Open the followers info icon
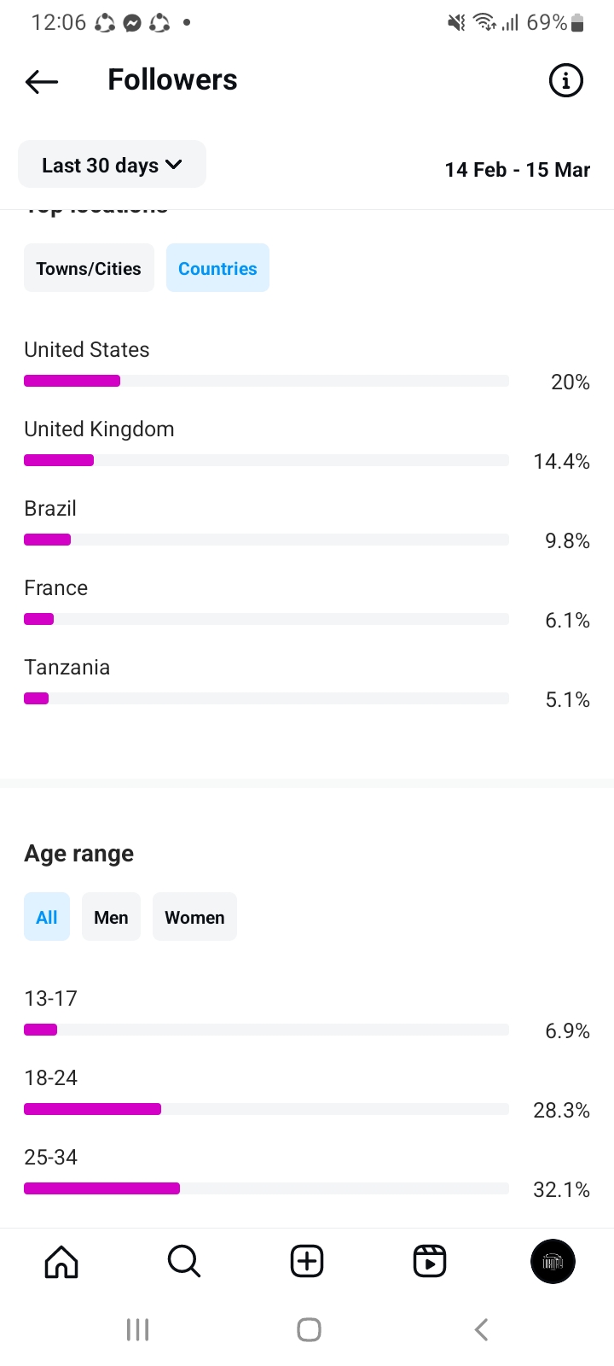The image size is (614, 1366). [x=565, y=81]
